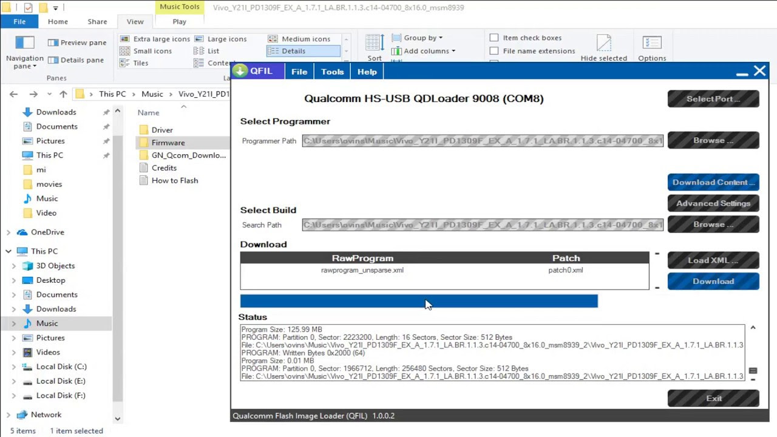Image resolution: width=777 pixels, height=437 pixels.
Task: Click Hide selected items icon
Action: point(603,48)
